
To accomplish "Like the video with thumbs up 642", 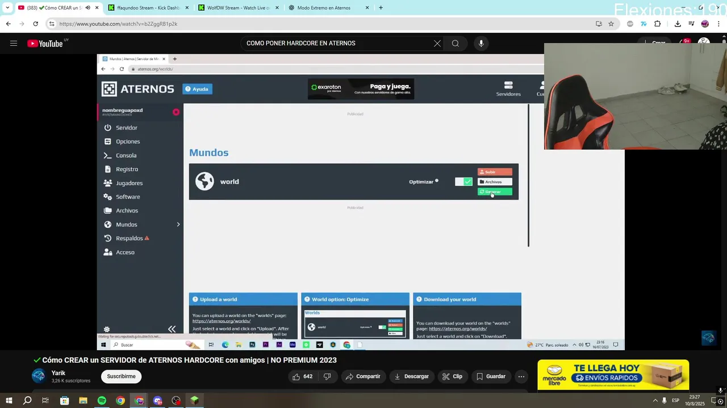I will coord(302,376).
